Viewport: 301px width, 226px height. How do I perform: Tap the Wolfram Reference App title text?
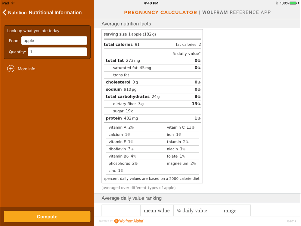pyautogui.click(x=237, y=12)
